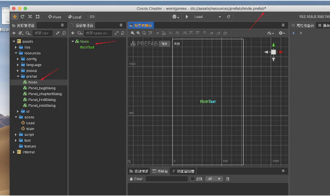The image size is (330, 196).
Task: Select Panel_bagDialog prefab in assets
Action: click(x=43, y=88)
